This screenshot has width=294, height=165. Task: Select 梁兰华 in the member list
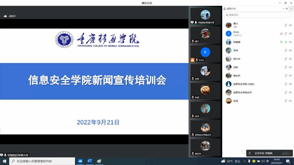point(237,59)
